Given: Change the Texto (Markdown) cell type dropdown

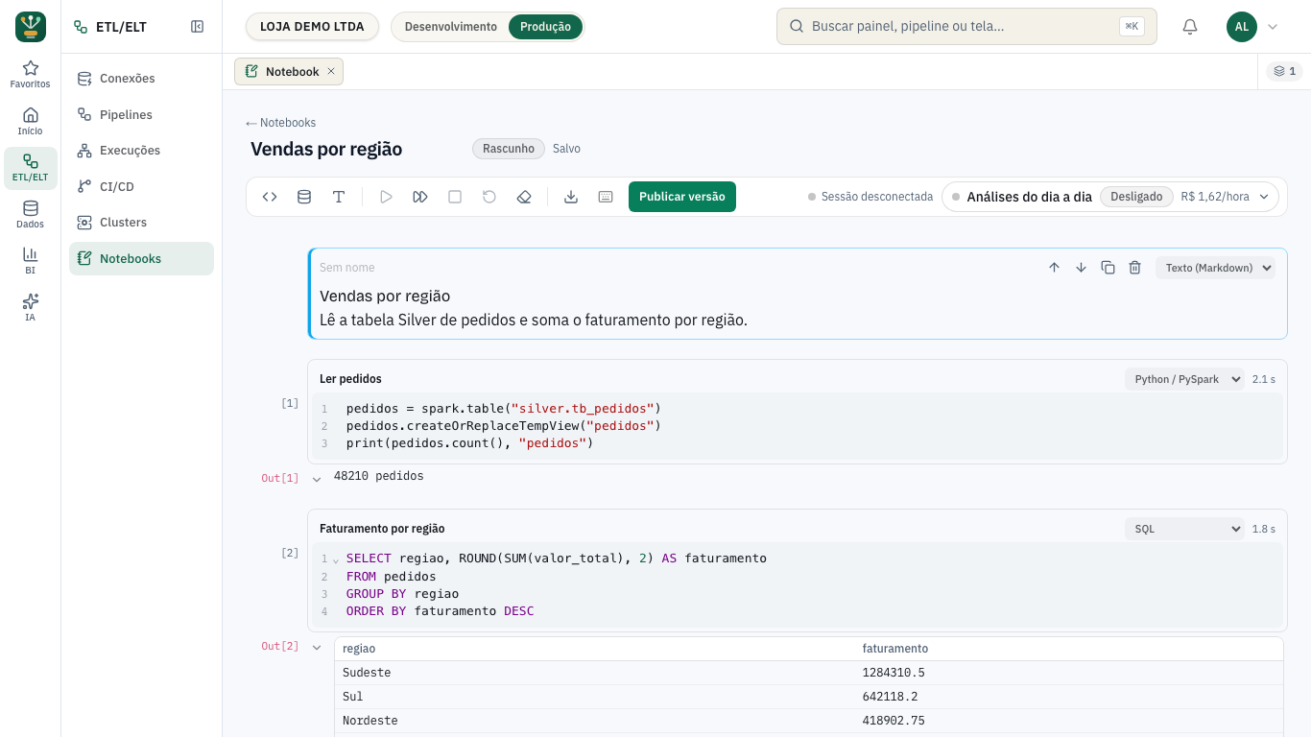Looking at the screenshot, I should (1216, 268).
